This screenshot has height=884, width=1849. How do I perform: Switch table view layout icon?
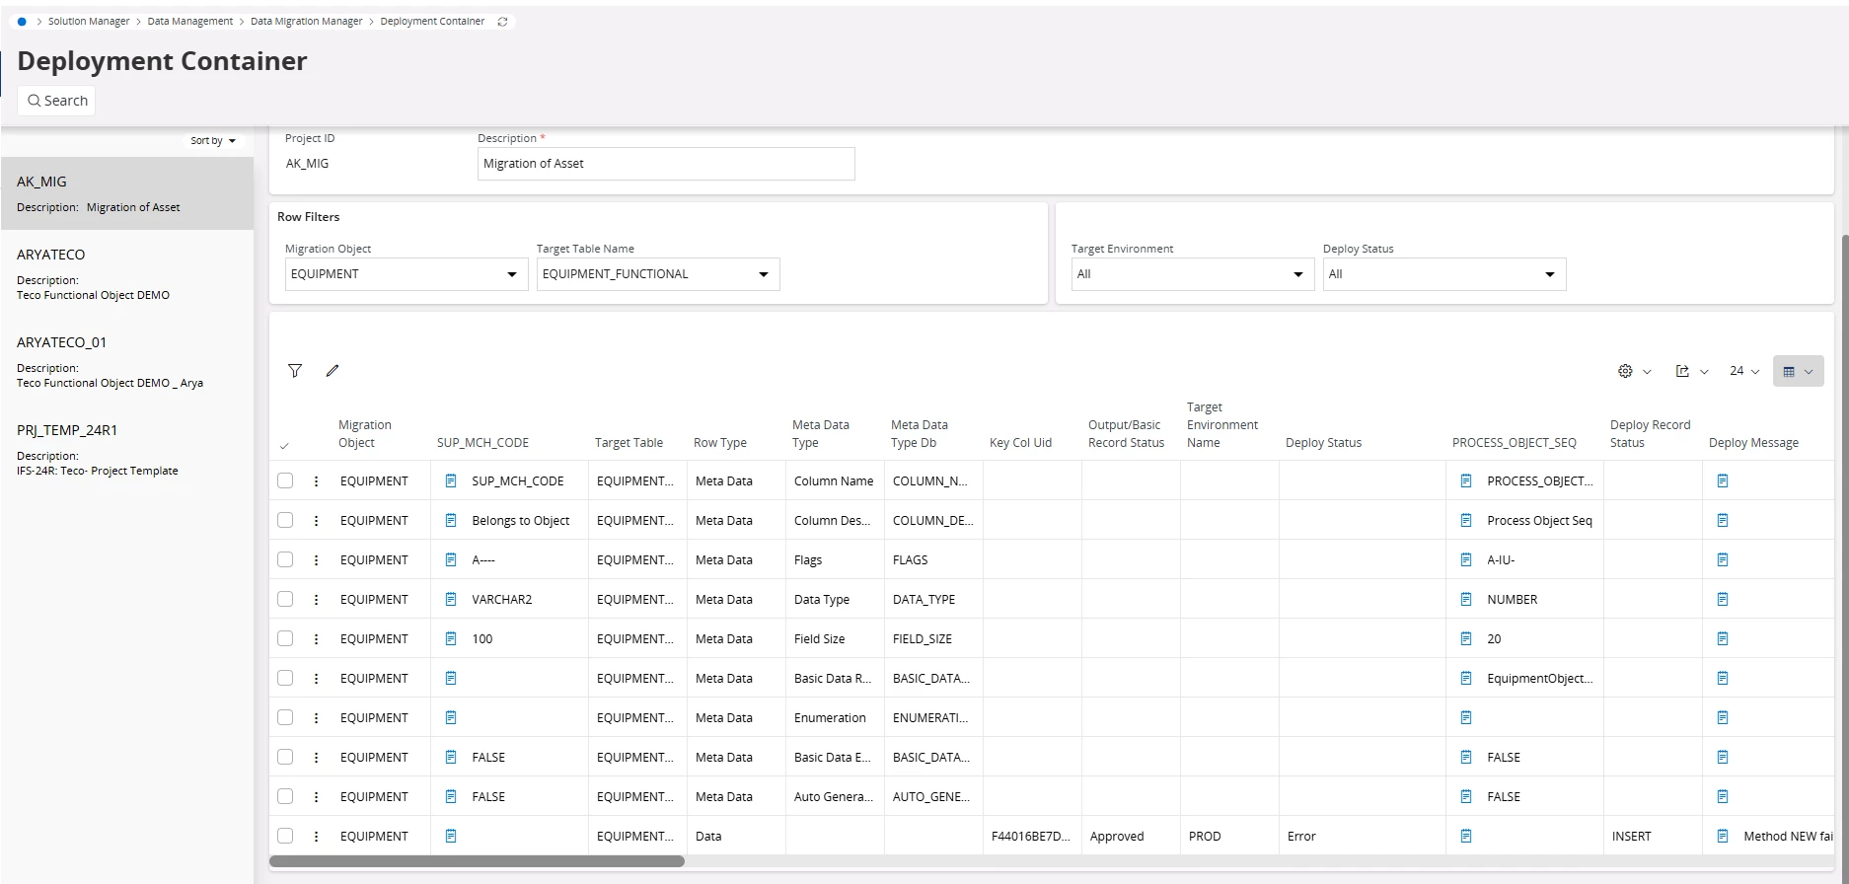pyautogui.click(x=1798, y=371)
